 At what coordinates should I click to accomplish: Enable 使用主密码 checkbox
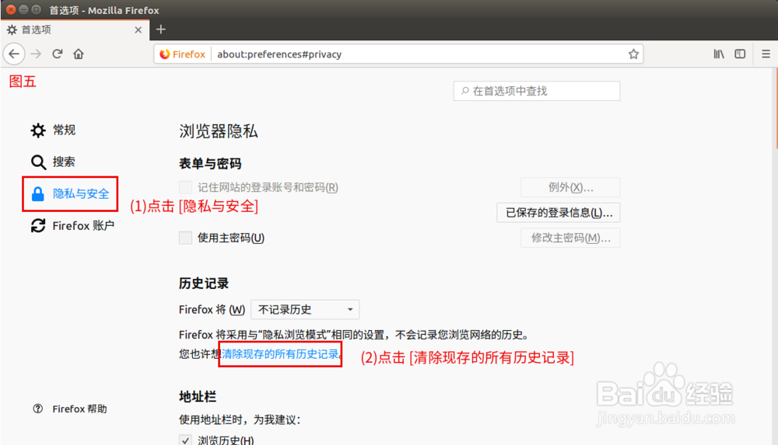(x=186, y=238)
